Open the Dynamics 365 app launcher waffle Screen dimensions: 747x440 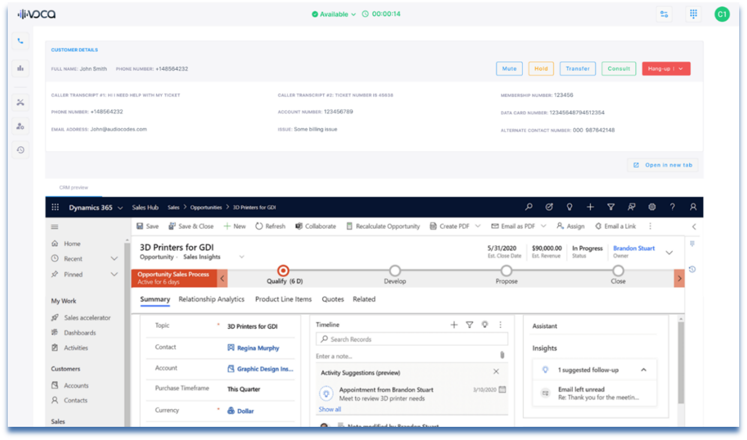coord(56,207)
